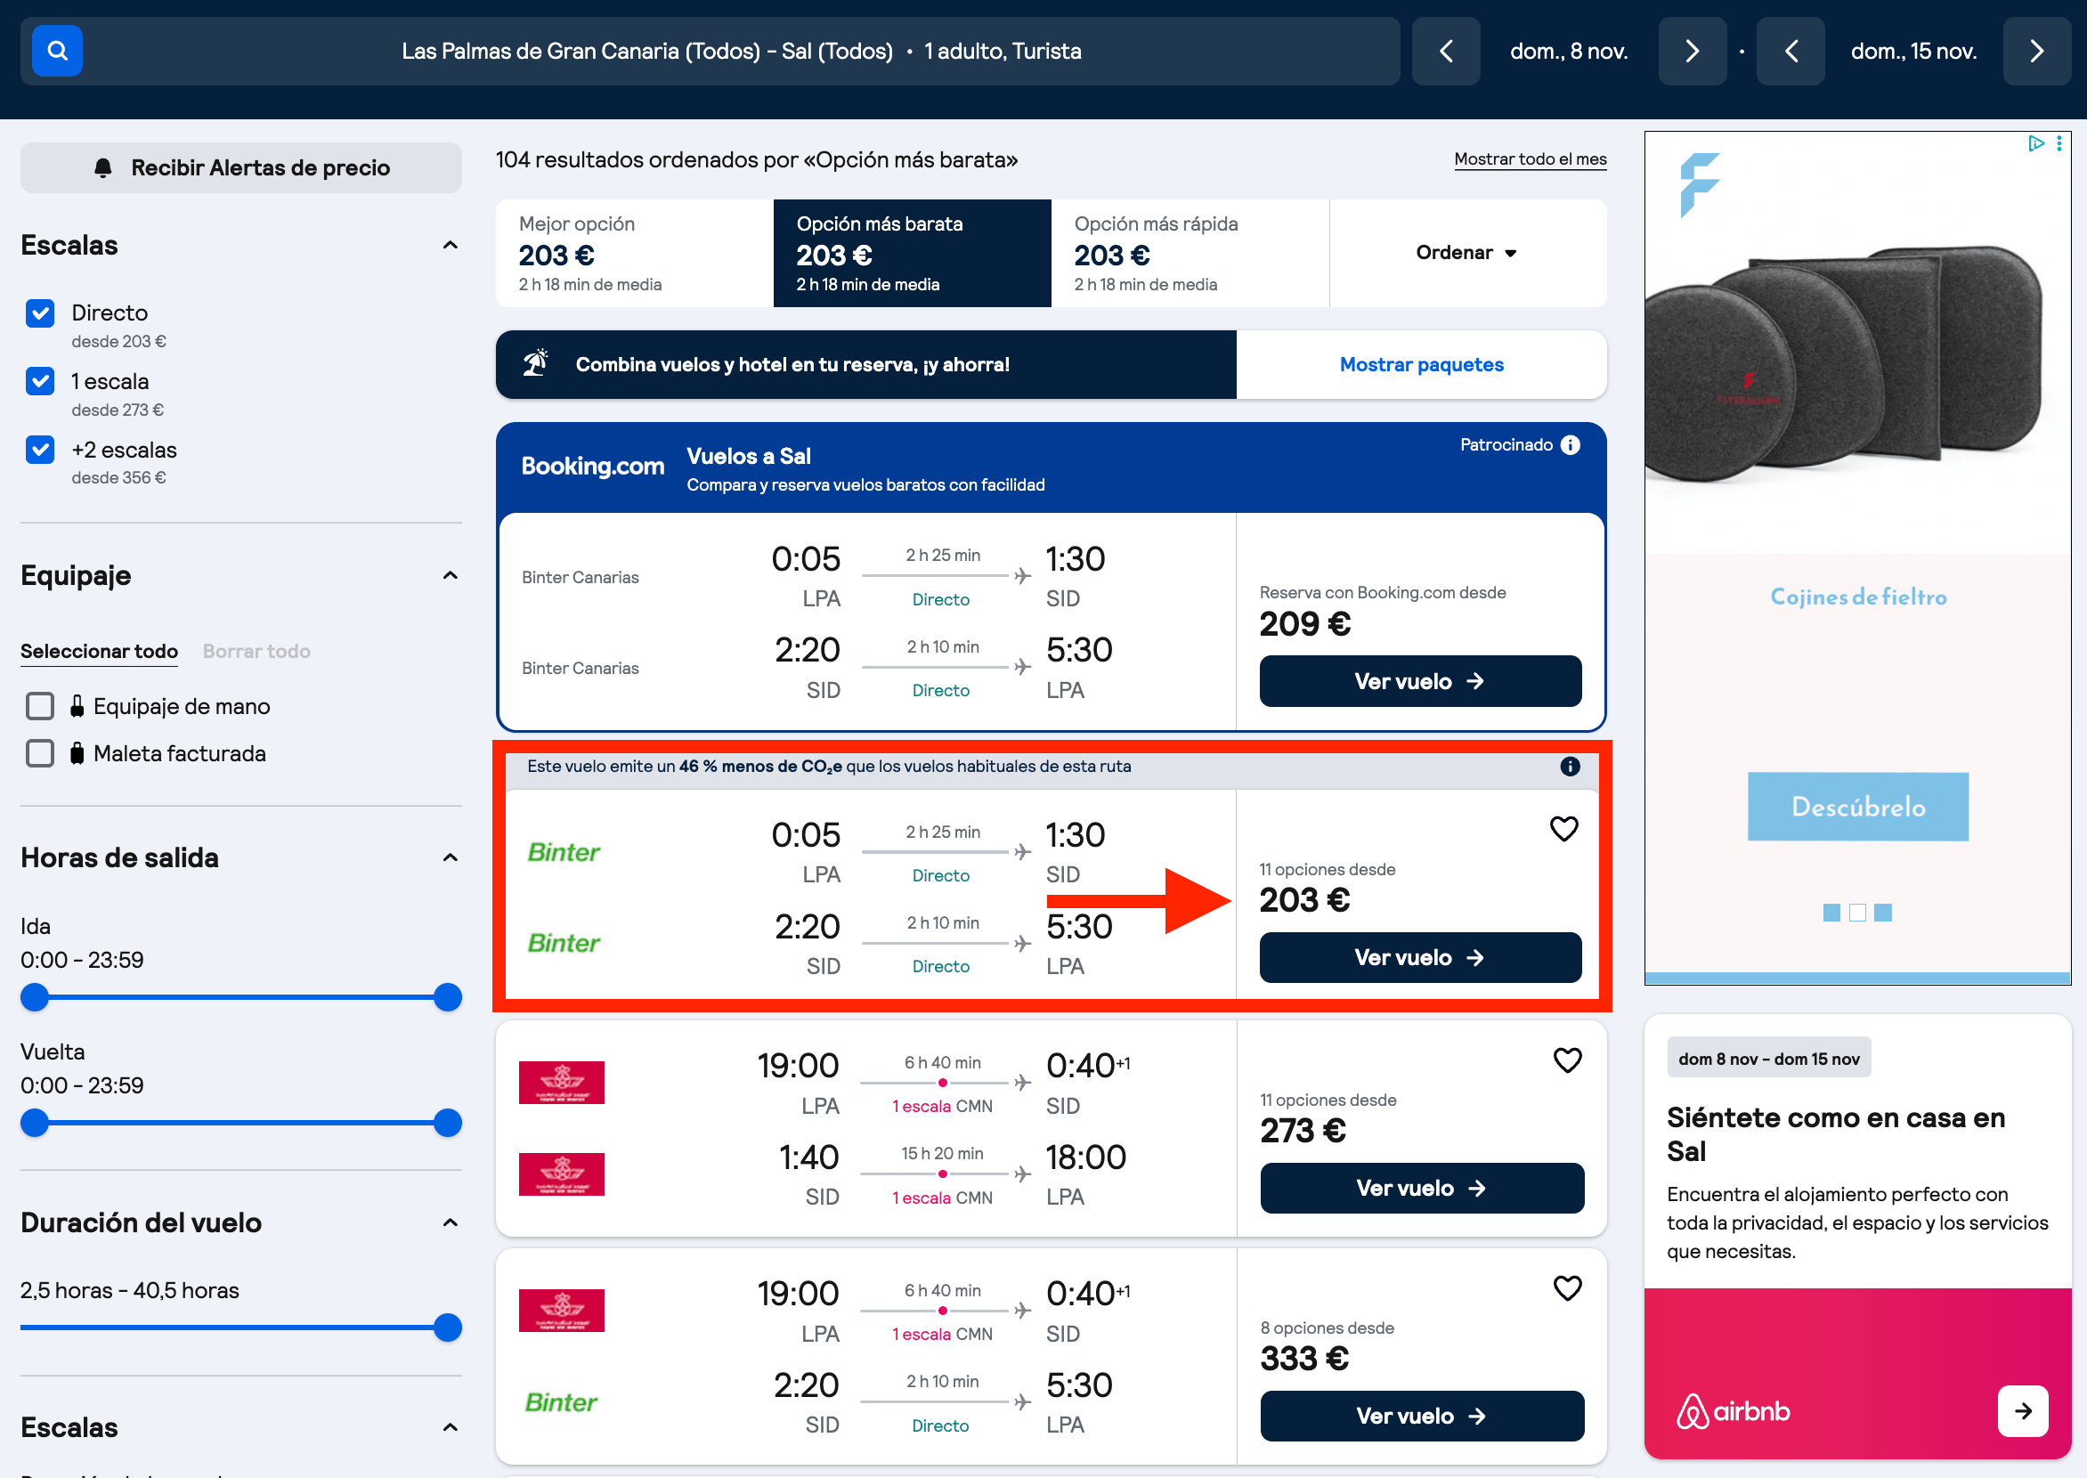Viewport: 2087px width, 1478px height.
Task: Select the Mejor opción tab
Action: 635,253
